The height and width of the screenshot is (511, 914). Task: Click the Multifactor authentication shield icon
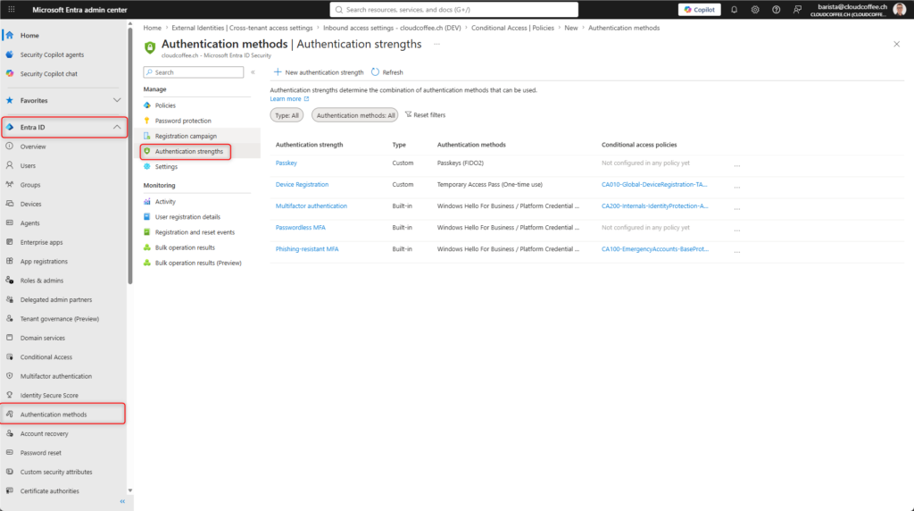[x=9, y=376]
